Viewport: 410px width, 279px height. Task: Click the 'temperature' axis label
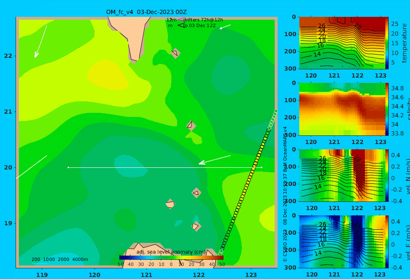(405, 43)
